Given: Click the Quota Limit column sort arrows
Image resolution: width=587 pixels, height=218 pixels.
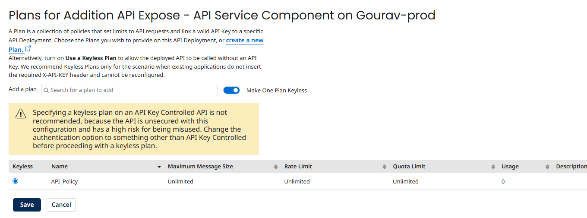Looking at the screenshot, I should pyautogui.click(x=493, y=167).
